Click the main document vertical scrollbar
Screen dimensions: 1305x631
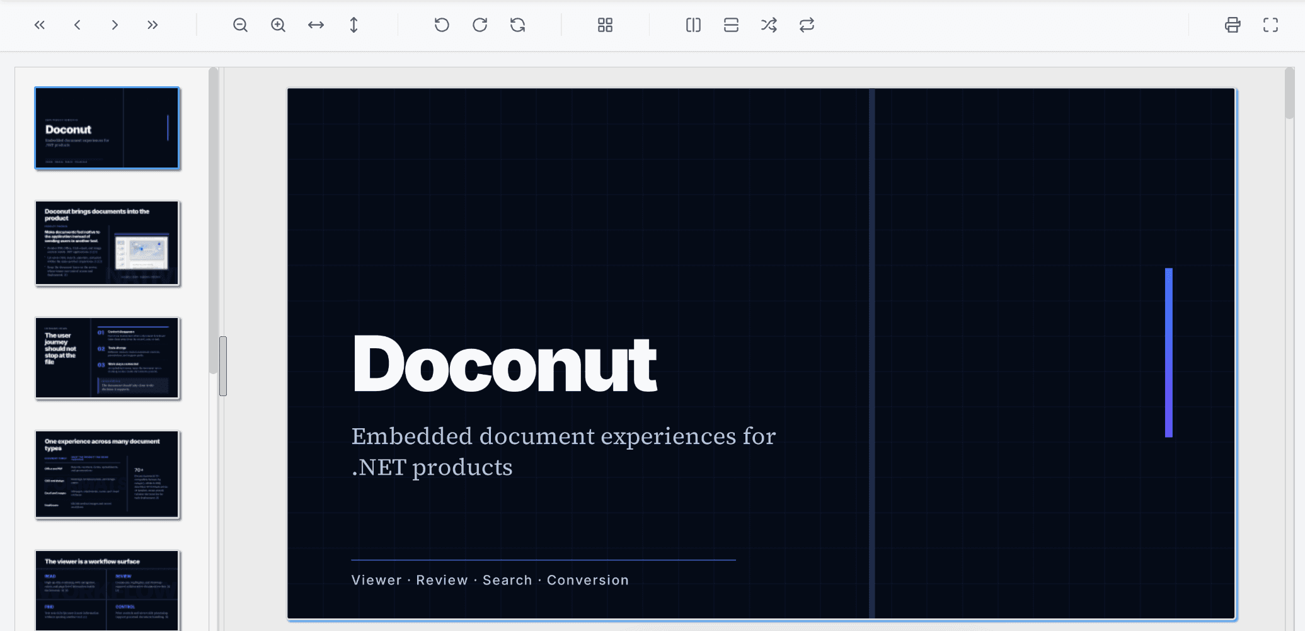click(1289, 93)
